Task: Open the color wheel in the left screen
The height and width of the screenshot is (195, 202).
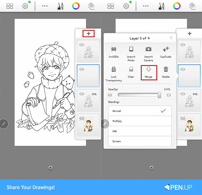Action: (76, 6)
